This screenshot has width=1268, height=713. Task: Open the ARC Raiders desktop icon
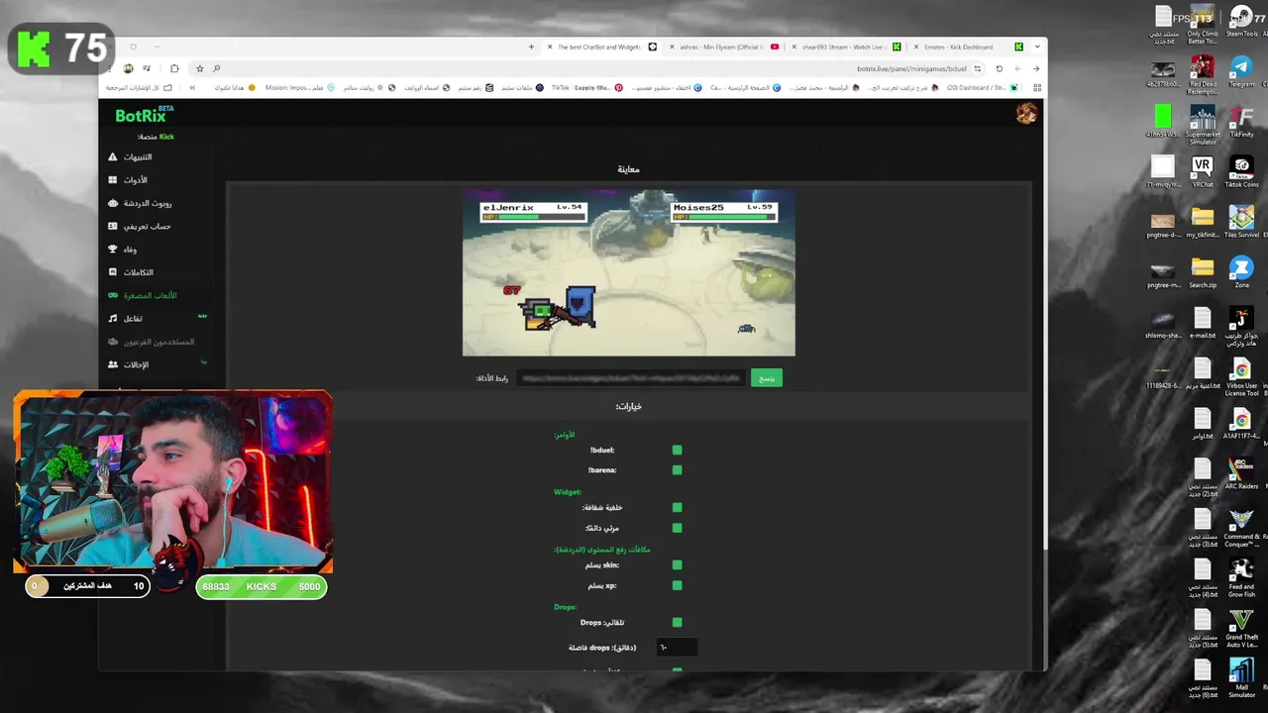click(x=1241, y=474)
